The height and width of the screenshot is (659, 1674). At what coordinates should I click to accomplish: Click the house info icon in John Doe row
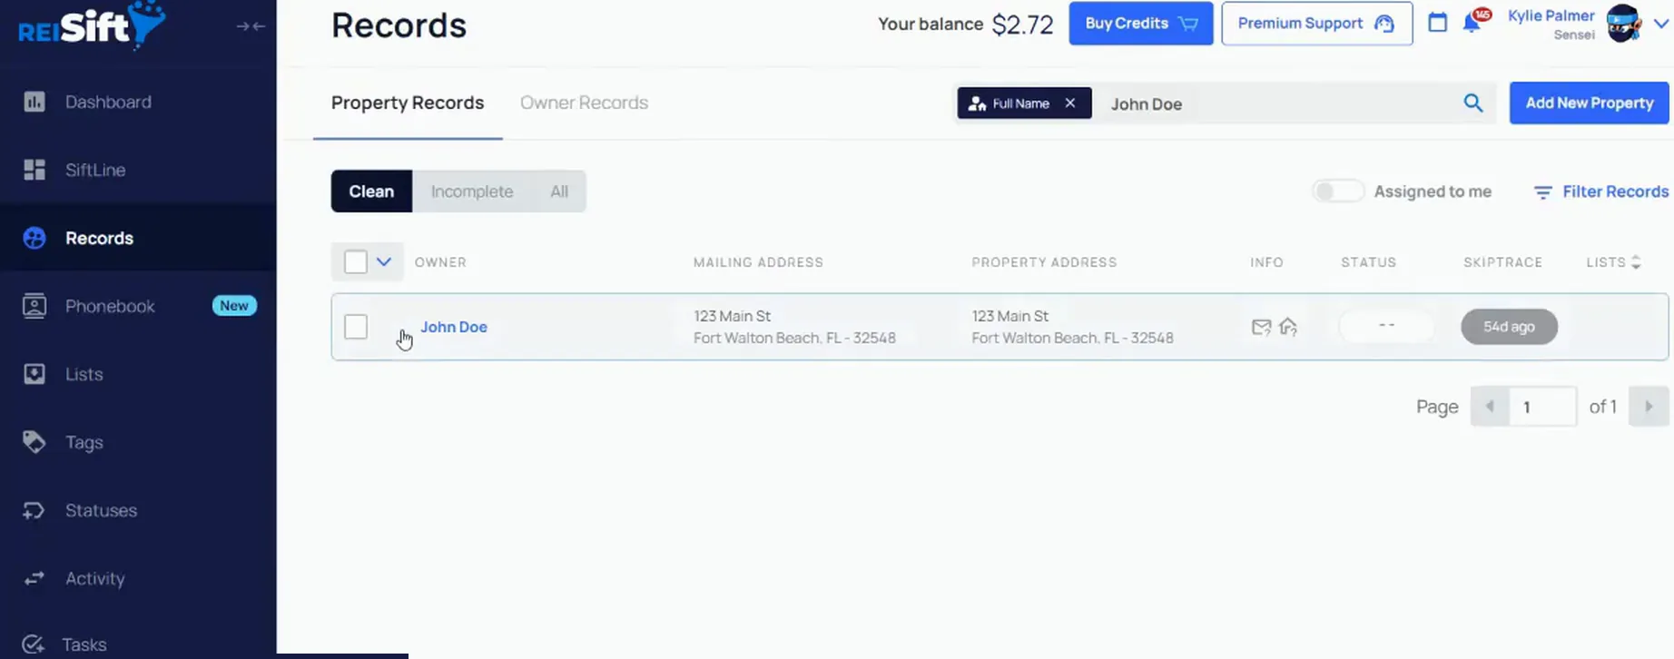[x=1288, y=327]
